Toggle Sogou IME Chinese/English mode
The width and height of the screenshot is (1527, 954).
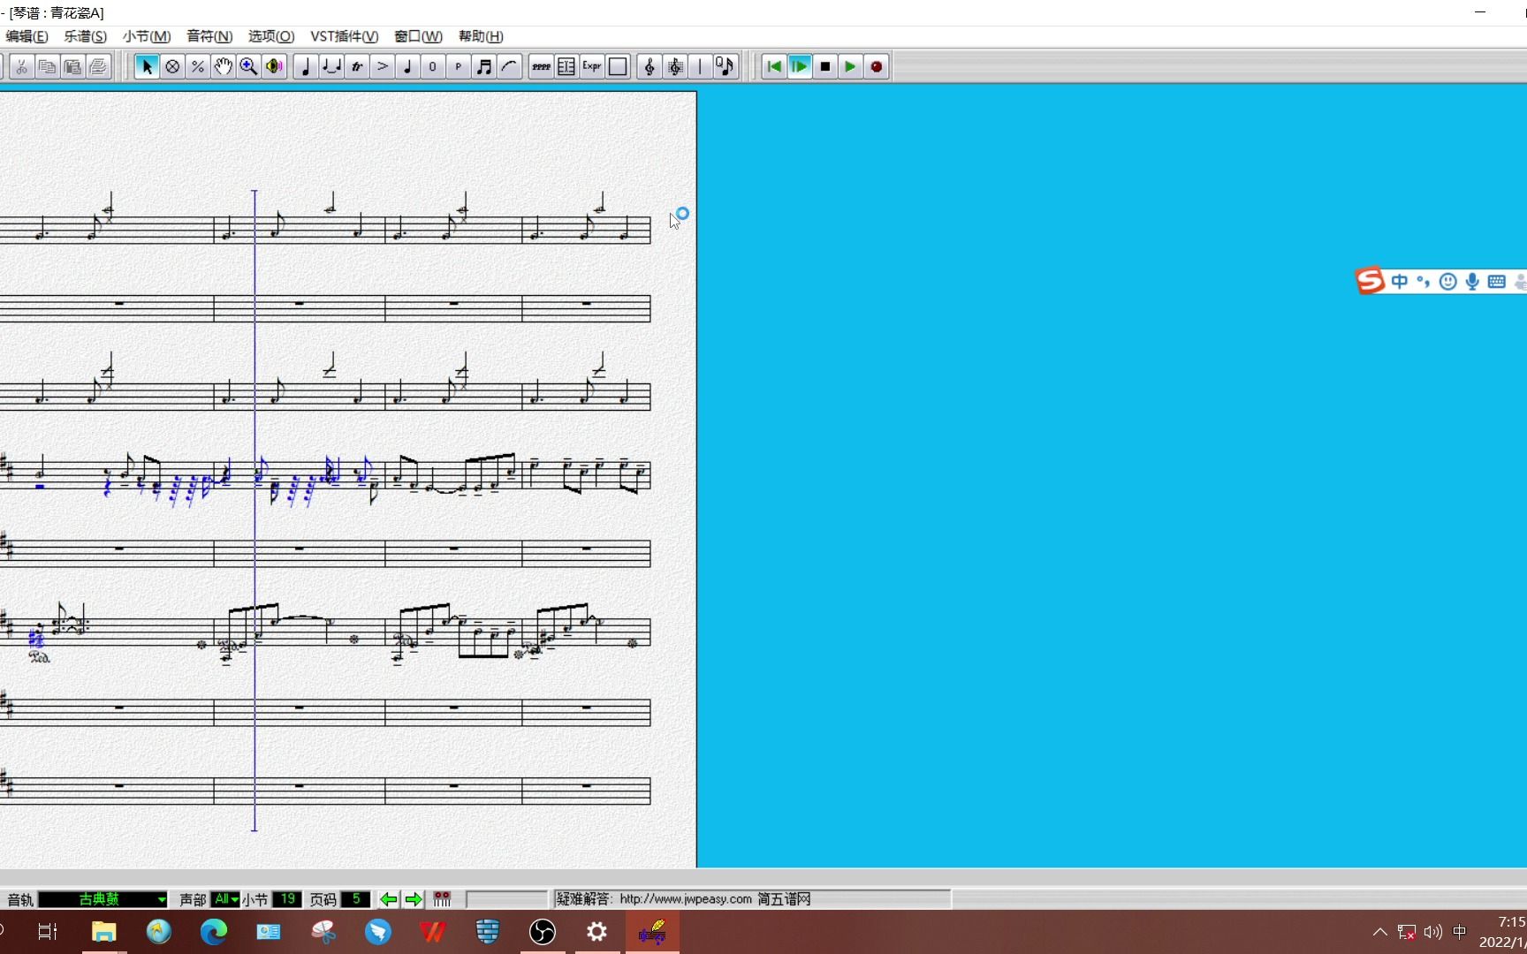tap(1400, 282)
